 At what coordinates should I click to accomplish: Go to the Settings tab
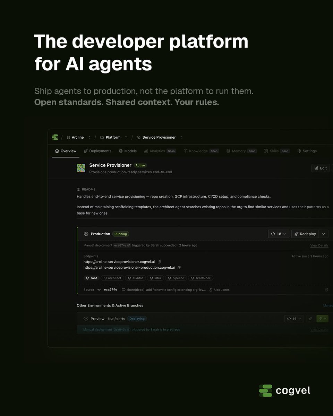307,151
